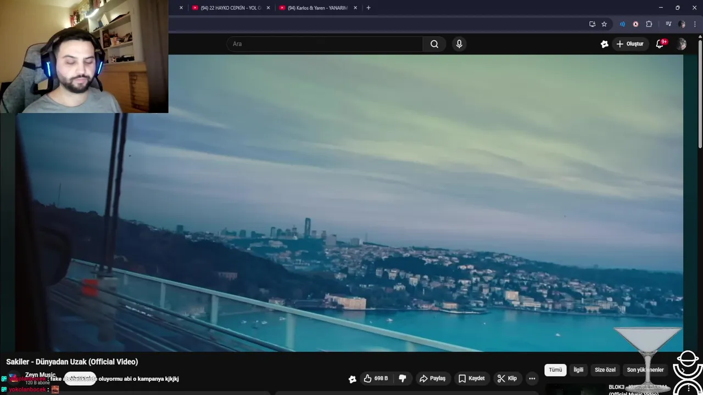The image size is (703, 395).
Task: Close the HAYKO CEPKİN tab
Action: tap(268, 8)
